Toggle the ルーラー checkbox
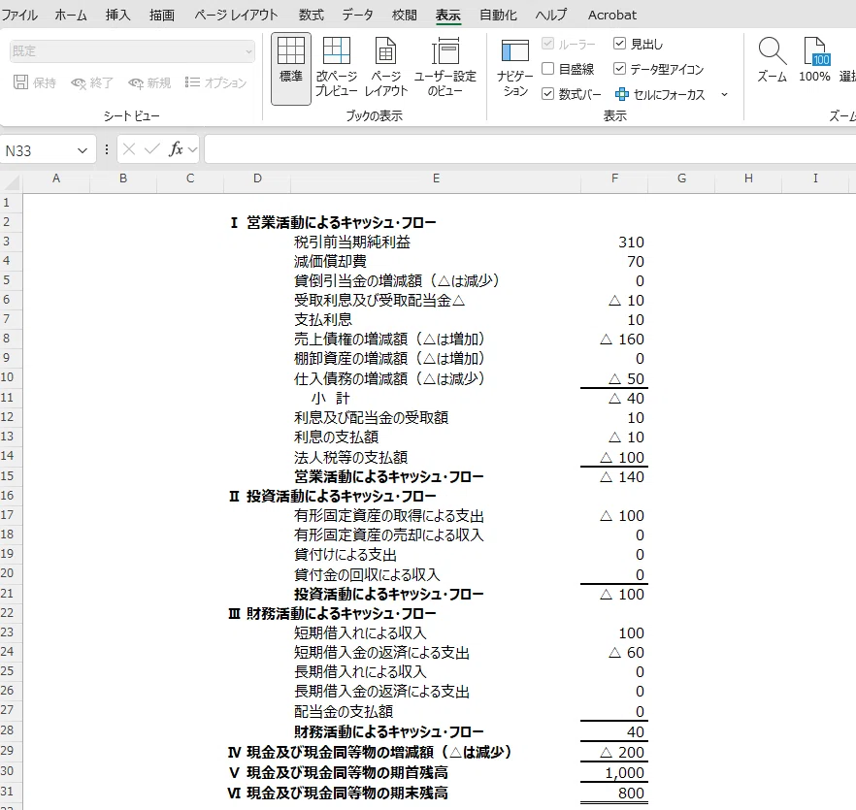Image resolution: width=856 pixels, height=810 pixels. [547, 43]
